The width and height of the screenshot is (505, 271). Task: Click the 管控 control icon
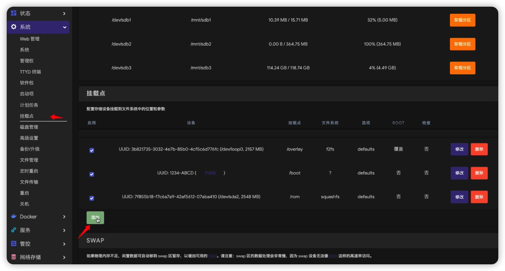coord(14,244)
